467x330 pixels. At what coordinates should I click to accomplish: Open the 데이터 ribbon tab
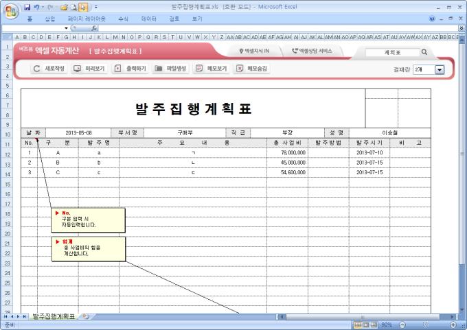pyautogui.click(x=148, y=19)
